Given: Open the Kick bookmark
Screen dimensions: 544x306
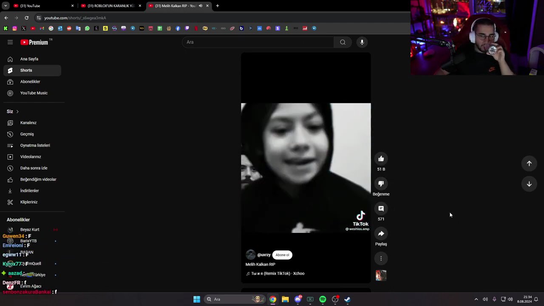Looking at the screenshot, I should point(6,28).
